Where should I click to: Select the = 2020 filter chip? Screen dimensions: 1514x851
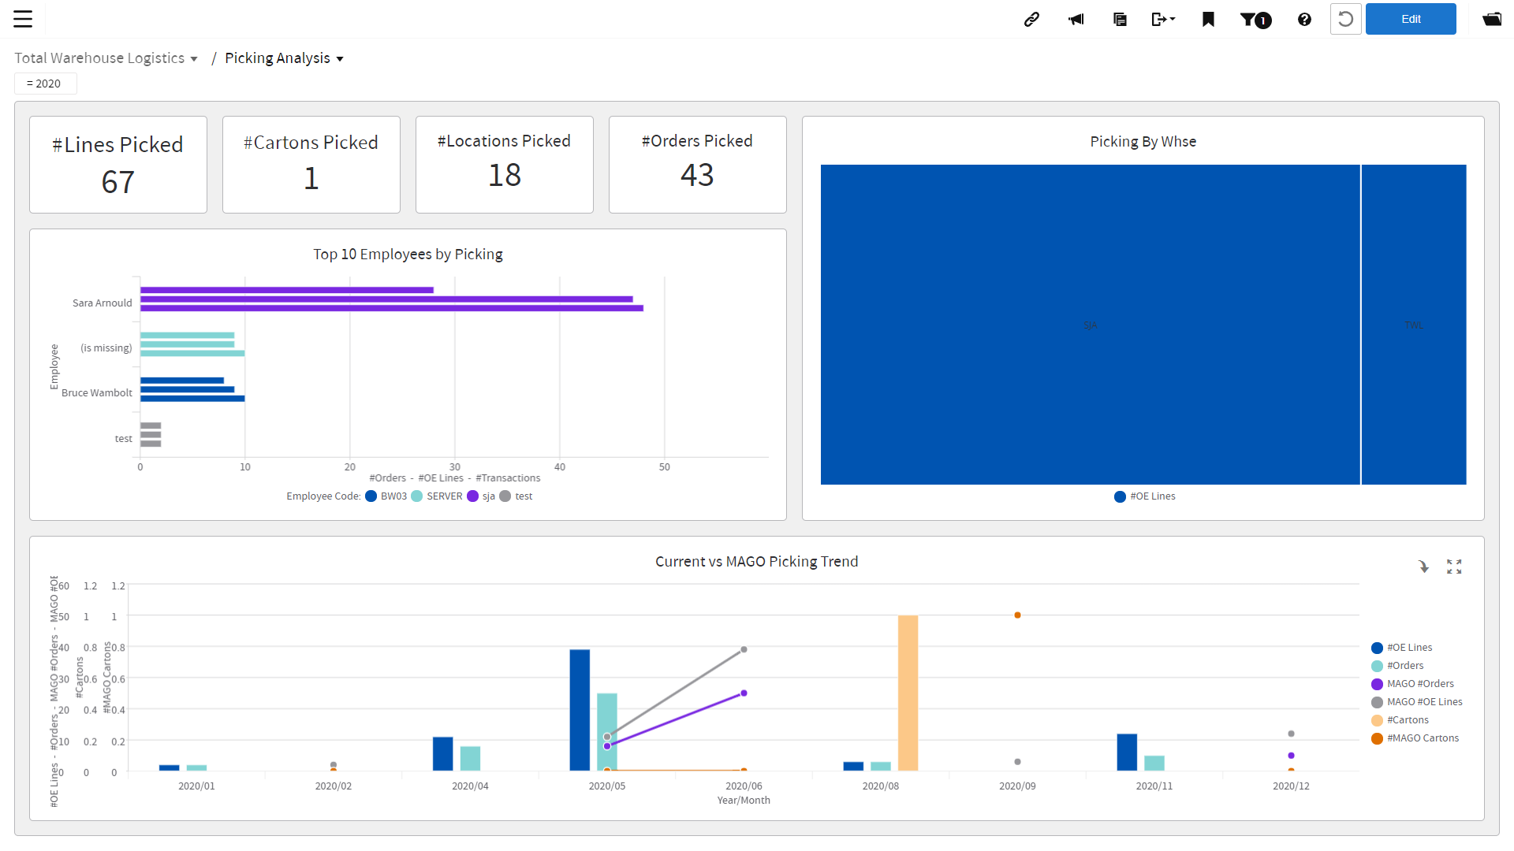tap(45, 83)
